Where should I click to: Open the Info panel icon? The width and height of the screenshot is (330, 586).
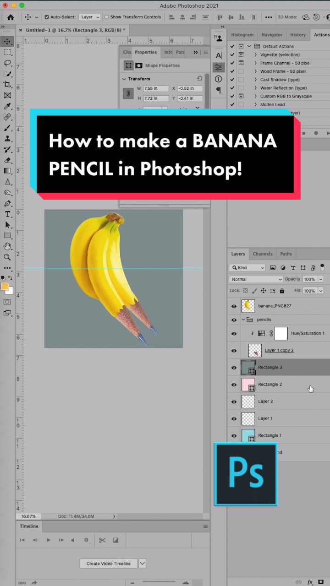click(x=219, y=79)
